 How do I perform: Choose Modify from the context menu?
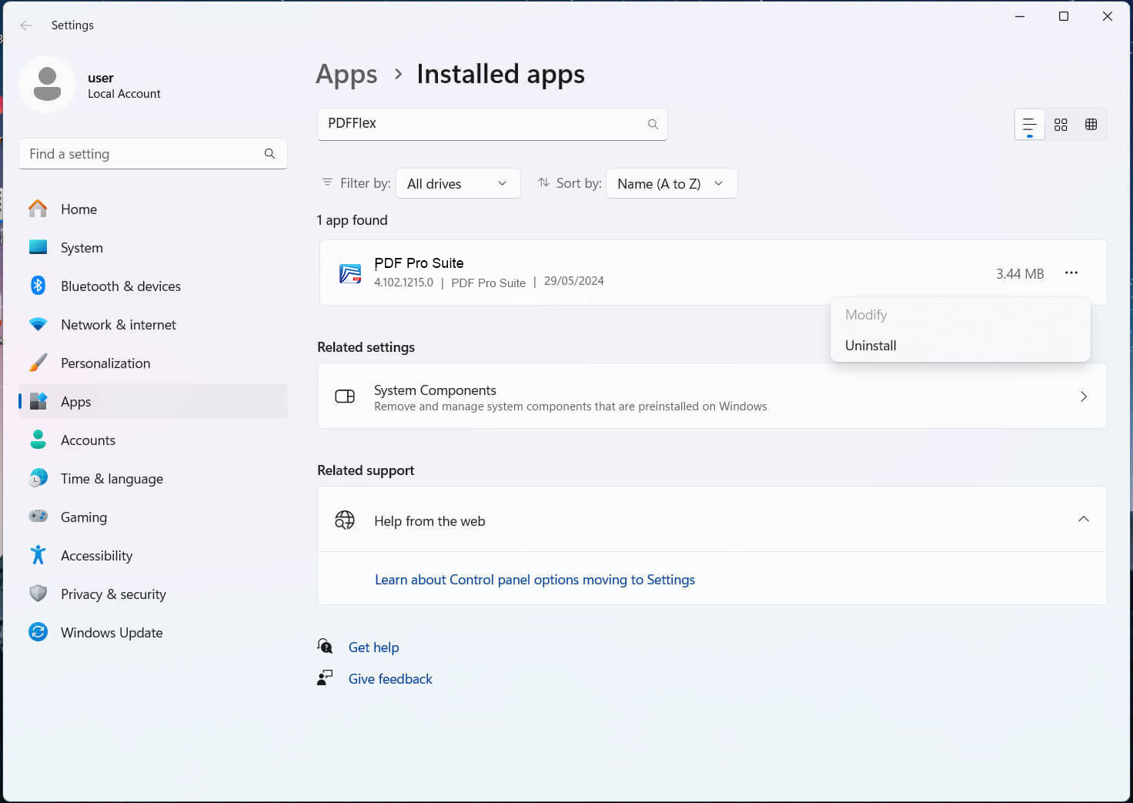tap(960, 315)
